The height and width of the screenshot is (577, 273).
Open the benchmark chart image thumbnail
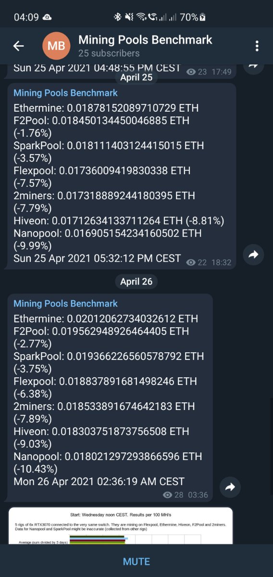[x=120, y=526]
